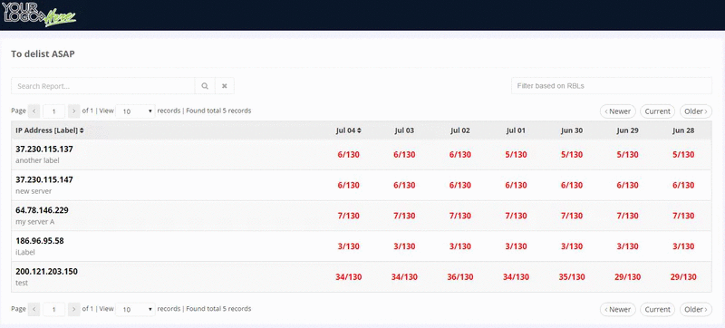The width and height of the screenshot is (725, 328).
Task: Open the 36/130 result for 200.121.203.150
Action: coord(460,277)
